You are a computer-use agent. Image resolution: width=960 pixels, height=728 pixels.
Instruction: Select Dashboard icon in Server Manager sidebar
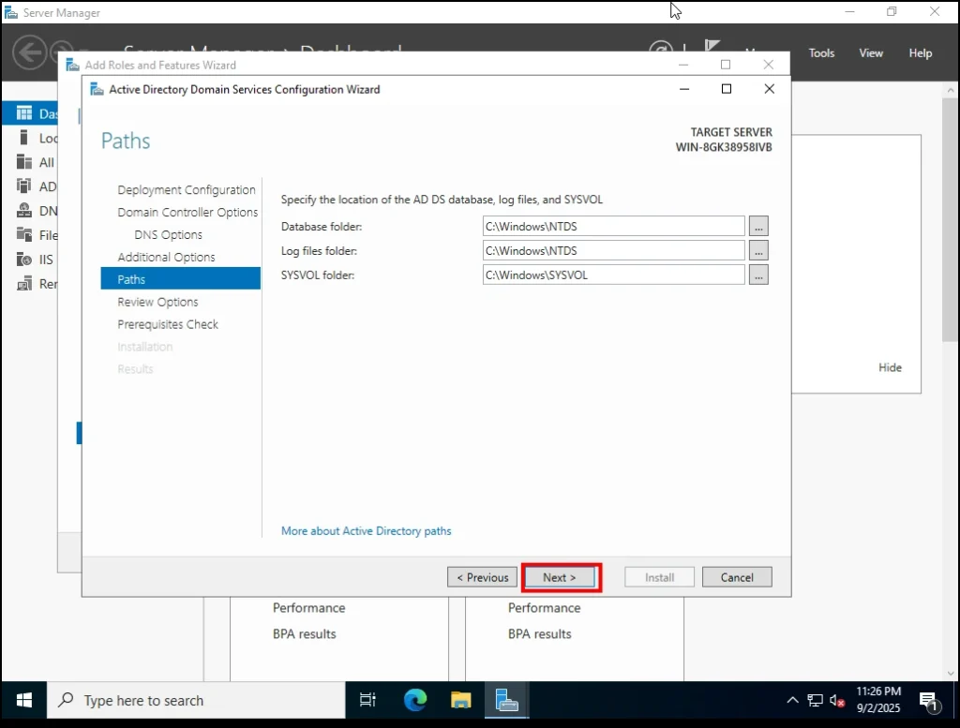23,113
